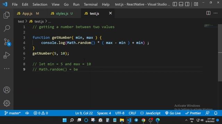Image resolution: width=222 pixels, height=124 pixels.
Task: Open the Terminal menu
Action: pyautogui.click(x=91, y=4)
